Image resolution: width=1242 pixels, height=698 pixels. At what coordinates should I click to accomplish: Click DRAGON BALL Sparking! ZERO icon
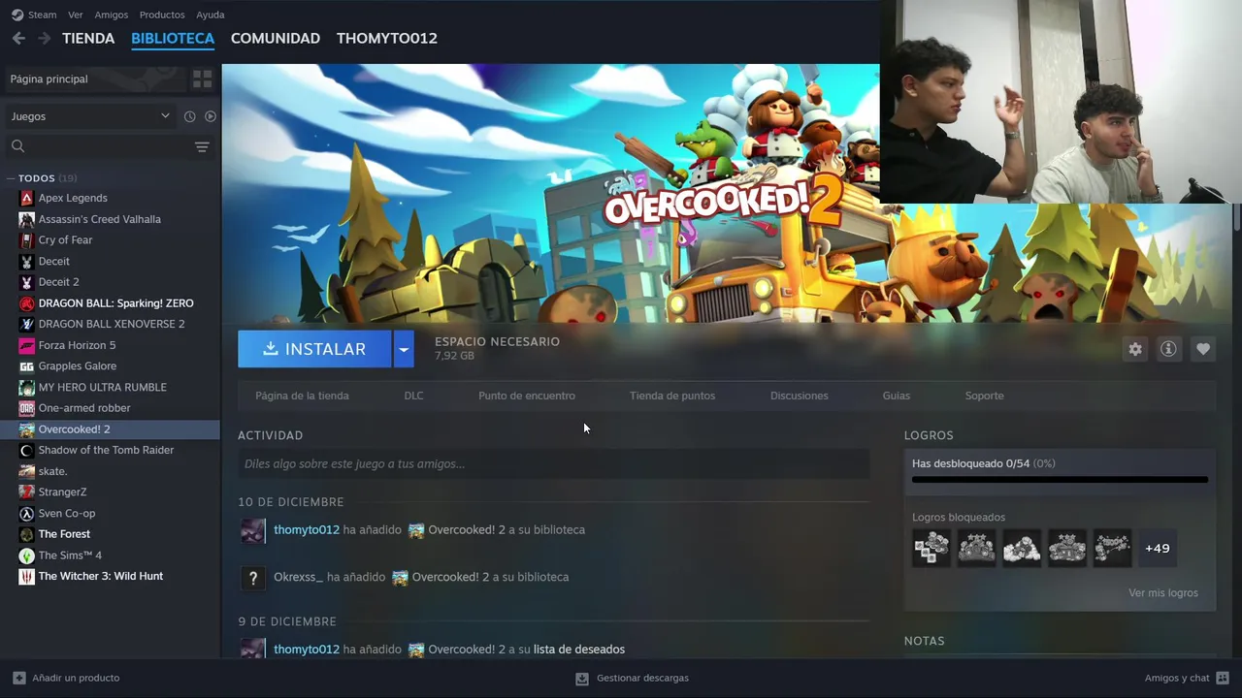tap(27, 303)
